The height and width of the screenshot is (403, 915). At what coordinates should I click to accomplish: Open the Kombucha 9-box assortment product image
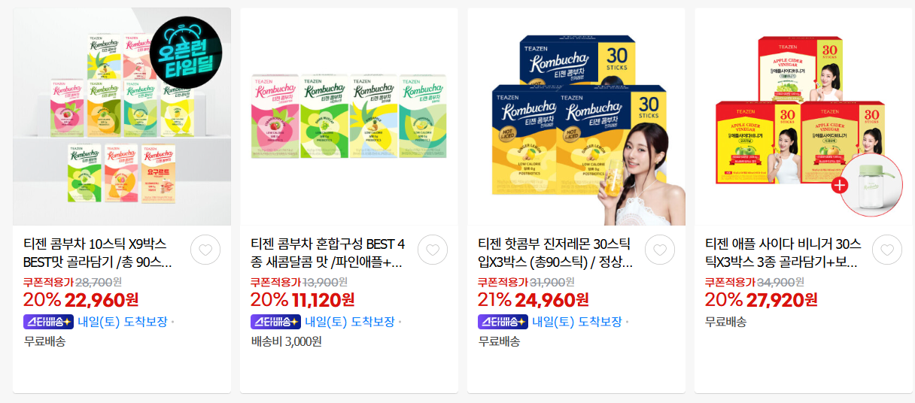(122, 117)
